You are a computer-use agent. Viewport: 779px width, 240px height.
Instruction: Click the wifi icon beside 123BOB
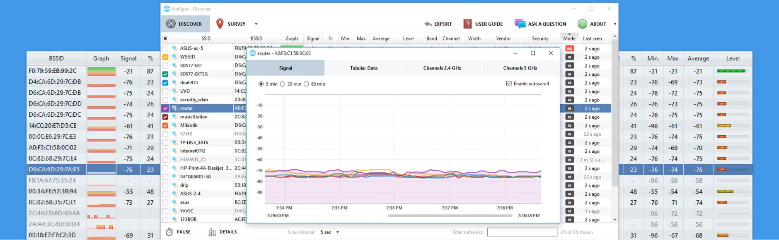(174, 219)
